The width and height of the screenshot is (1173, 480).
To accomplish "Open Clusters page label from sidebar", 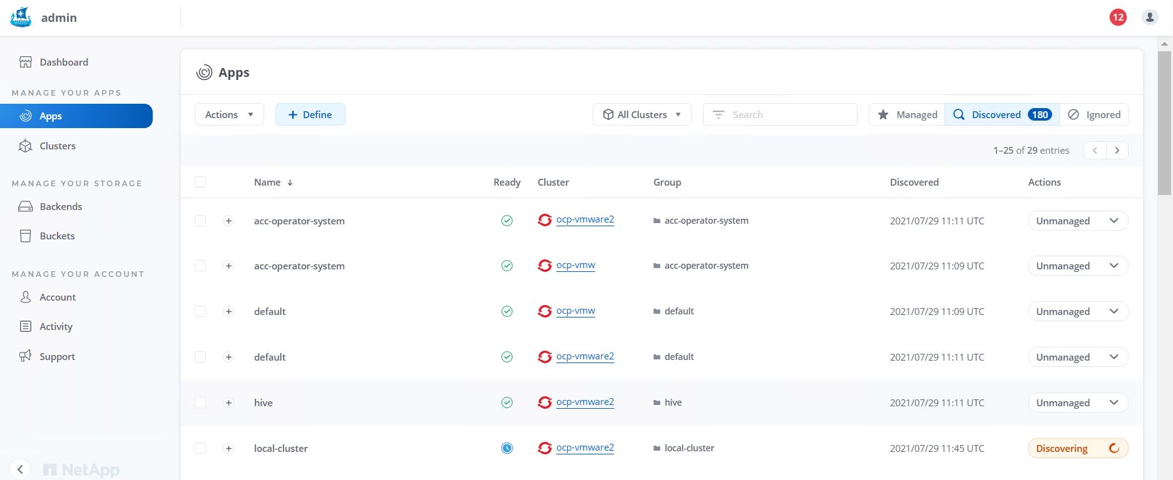I will point(58,146).
